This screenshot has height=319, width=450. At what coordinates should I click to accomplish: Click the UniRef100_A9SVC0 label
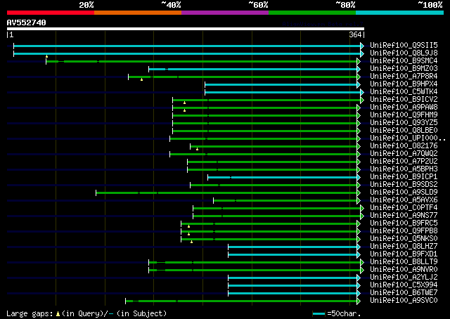pyautogui.click(x=404, y=301)
